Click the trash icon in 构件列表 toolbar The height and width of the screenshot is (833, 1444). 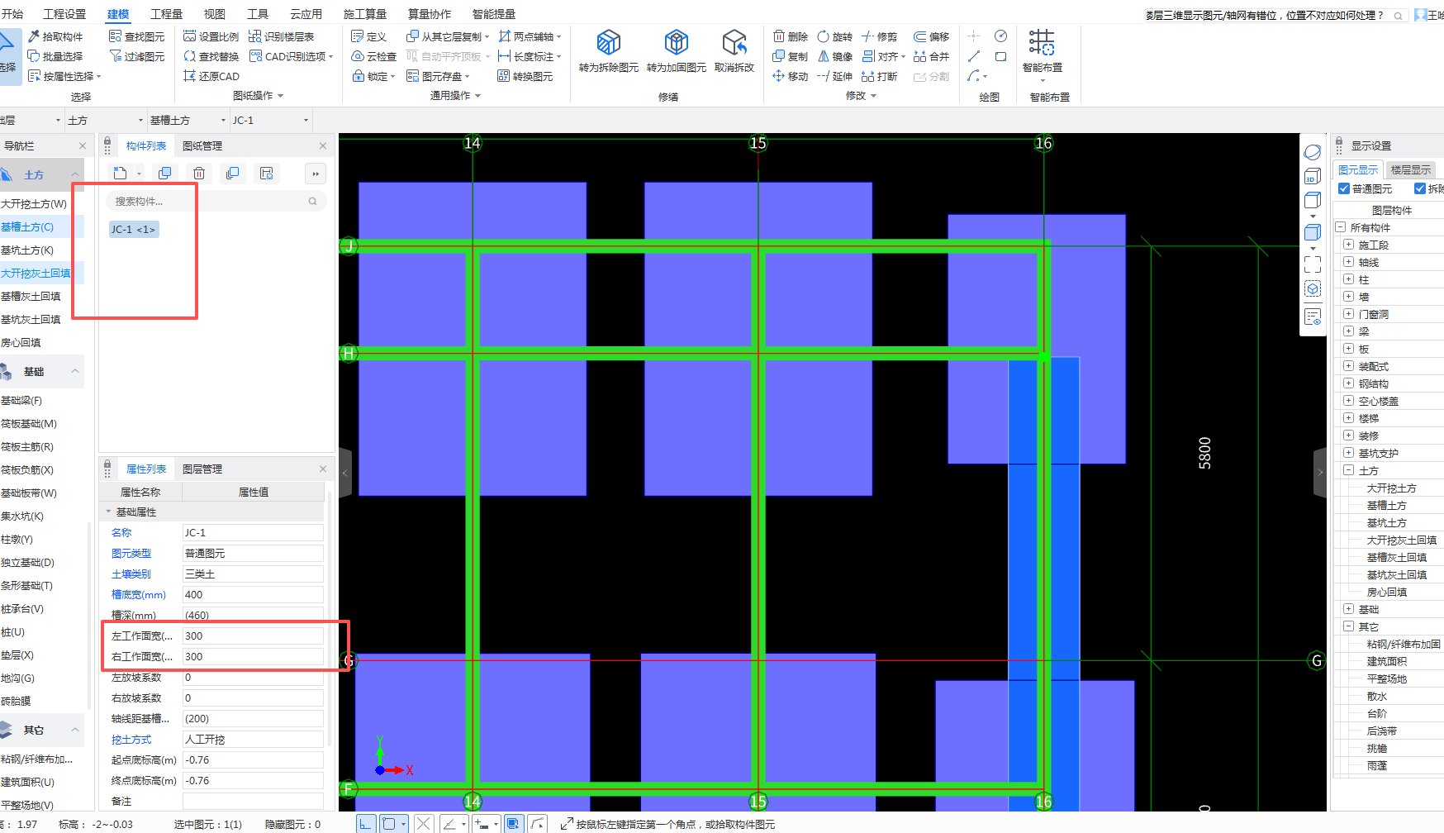coord(199,173)
